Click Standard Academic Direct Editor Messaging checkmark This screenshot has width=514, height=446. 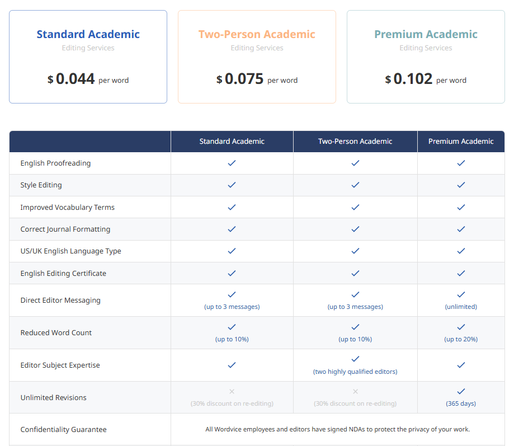[232, 294]
